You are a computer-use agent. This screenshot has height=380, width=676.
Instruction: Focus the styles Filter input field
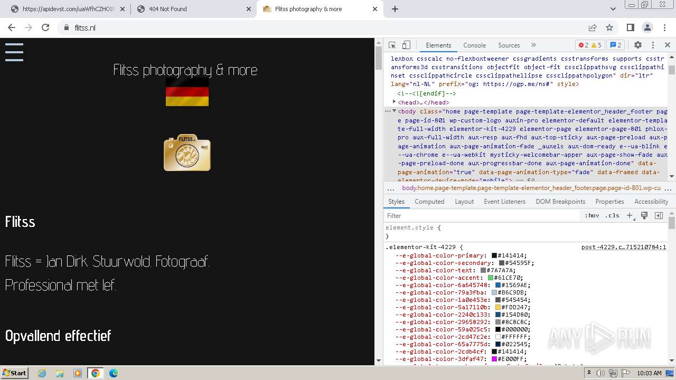tap(482, 216)
